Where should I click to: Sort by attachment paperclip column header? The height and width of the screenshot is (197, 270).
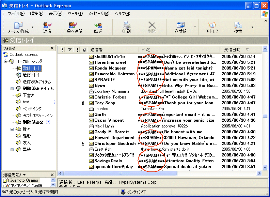(84, 50)
